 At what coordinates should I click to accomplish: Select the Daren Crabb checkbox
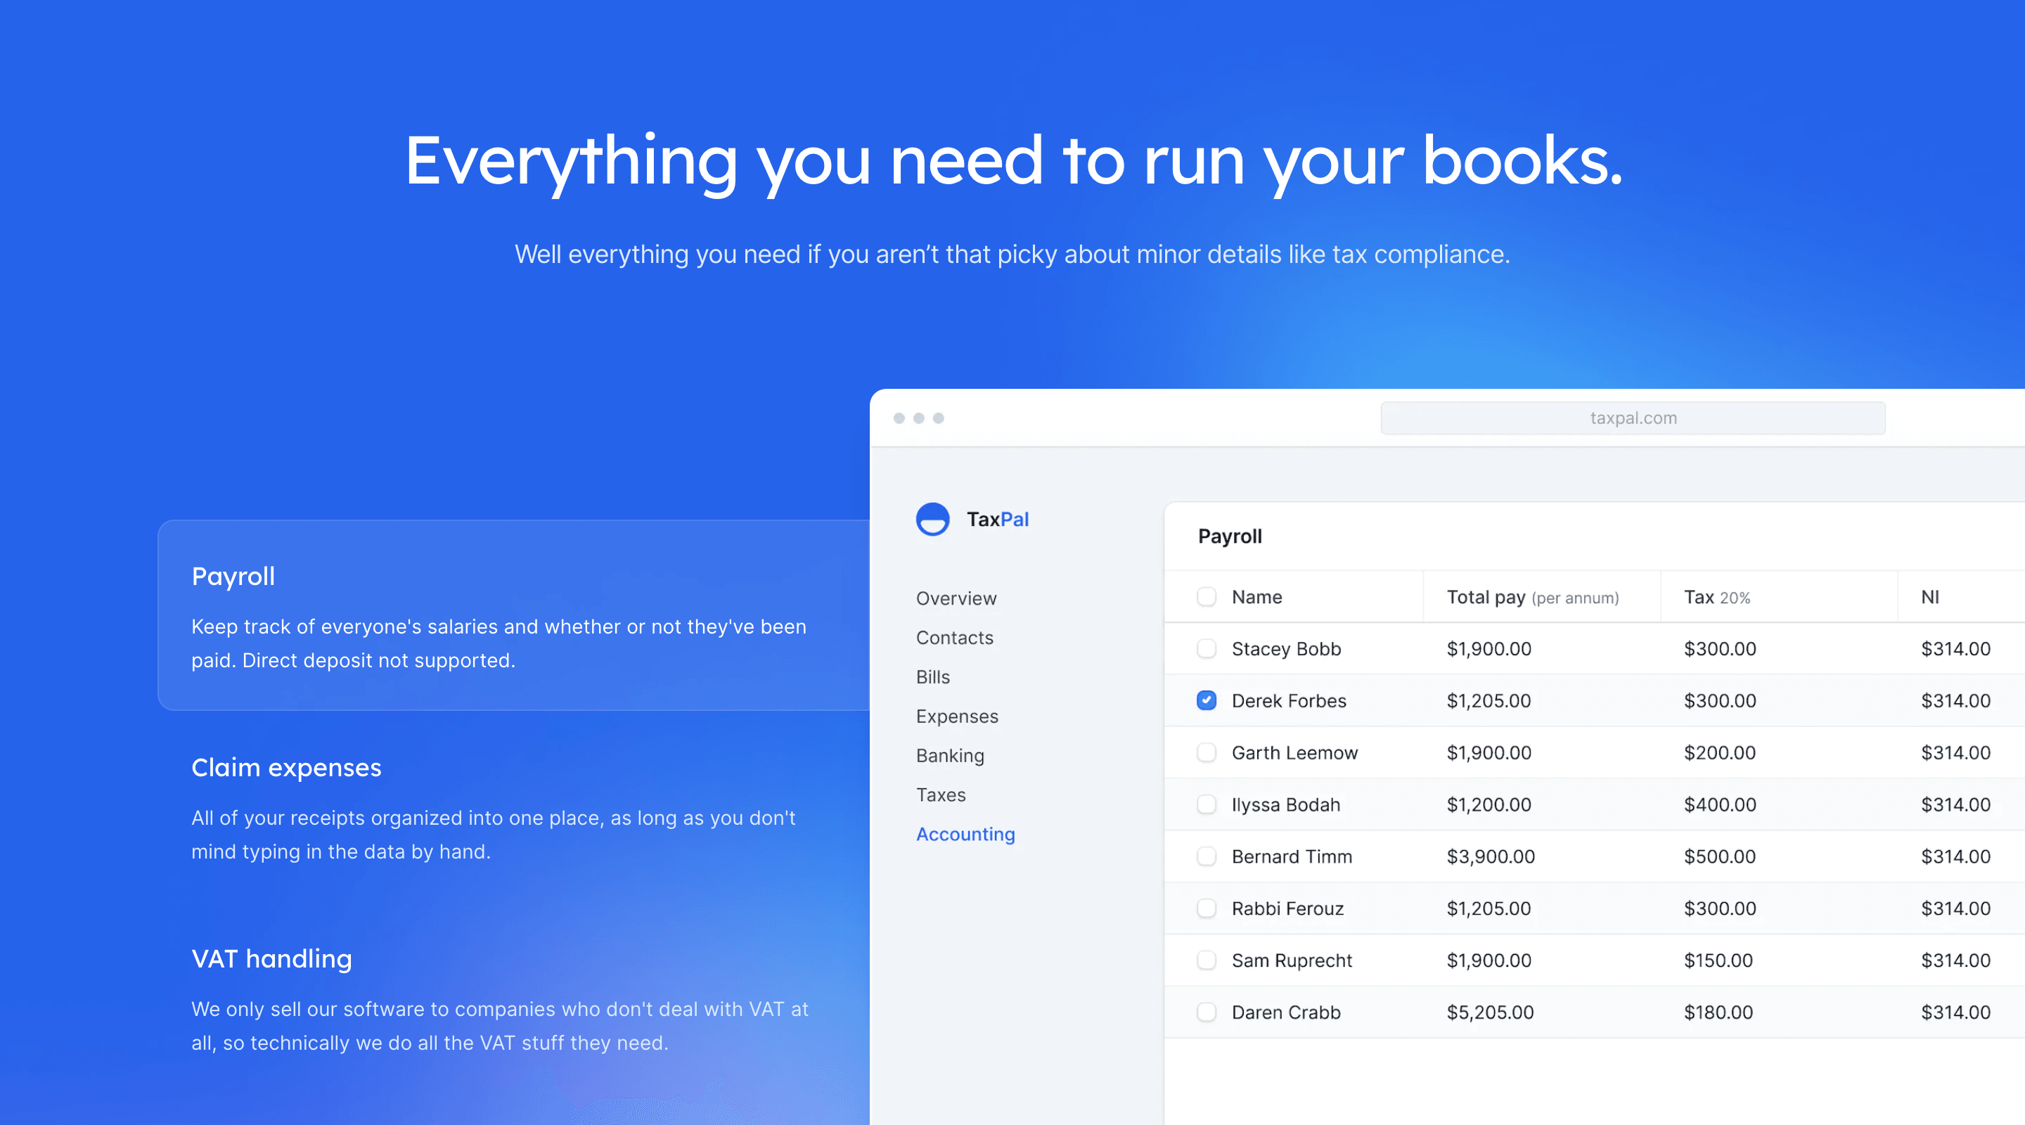(x=1206, y=1012)
